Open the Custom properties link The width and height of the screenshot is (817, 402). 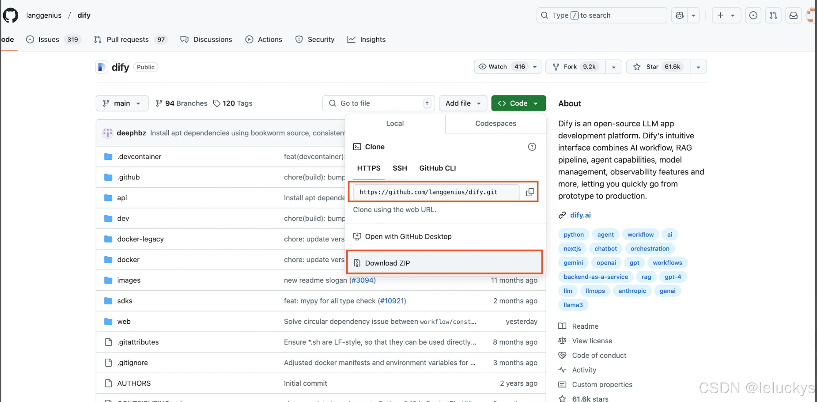(595, 384)
